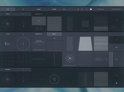Image resolution: width=124 pixels, height=92 pixels.
Task: Click inside the XY pad below LIN
Action: click(54, 46)
